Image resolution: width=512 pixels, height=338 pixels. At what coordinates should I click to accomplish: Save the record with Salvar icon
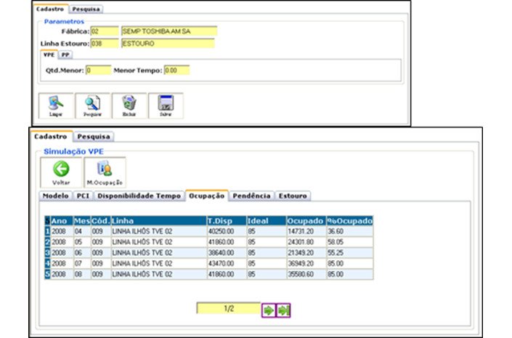(x=165, y=105)
